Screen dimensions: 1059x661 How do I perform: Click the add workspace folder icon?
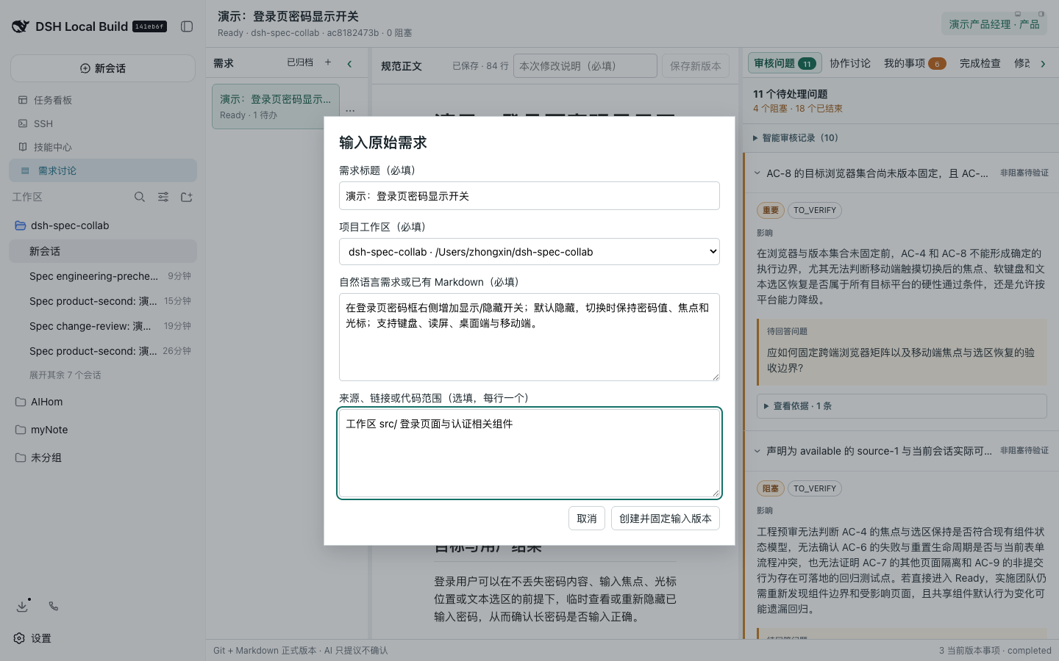point(187,197)
